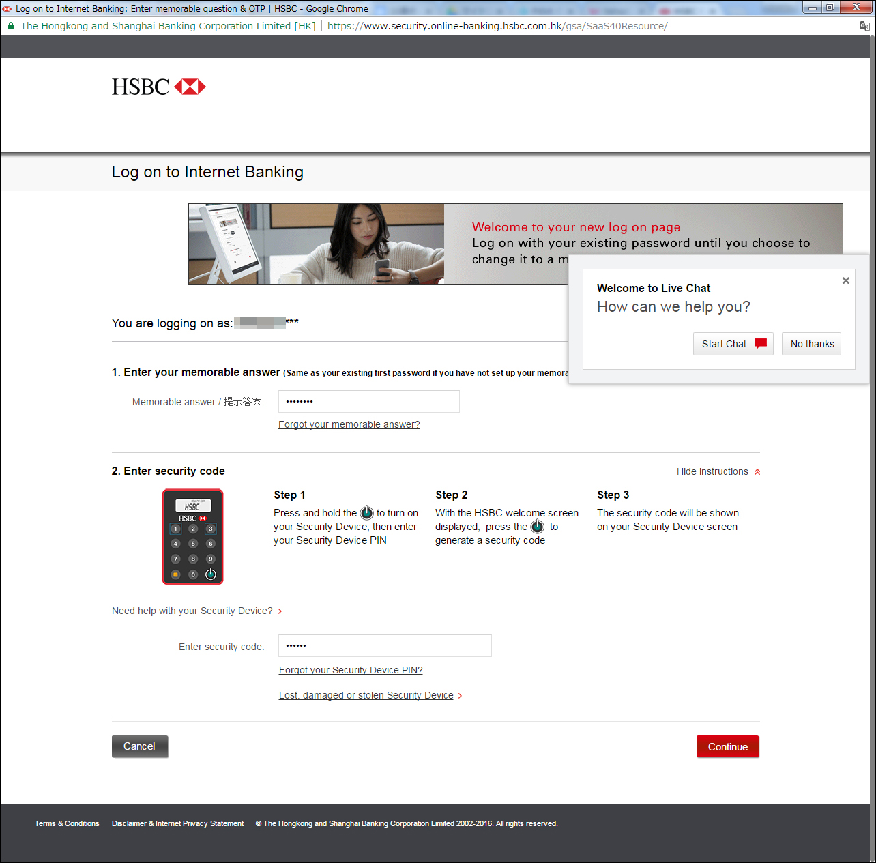
Task: Open Forgot your memorable answer link
Action: tap(349, 424)
